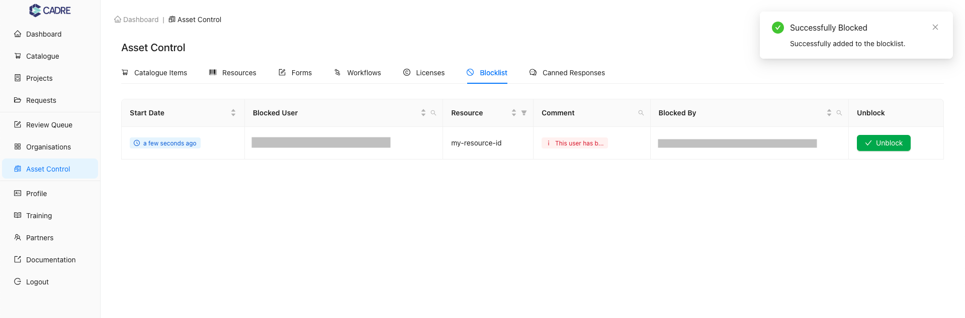965x318 pixels.
Task: Open Requests in the sidebar
Action: [x=50, y=100]
